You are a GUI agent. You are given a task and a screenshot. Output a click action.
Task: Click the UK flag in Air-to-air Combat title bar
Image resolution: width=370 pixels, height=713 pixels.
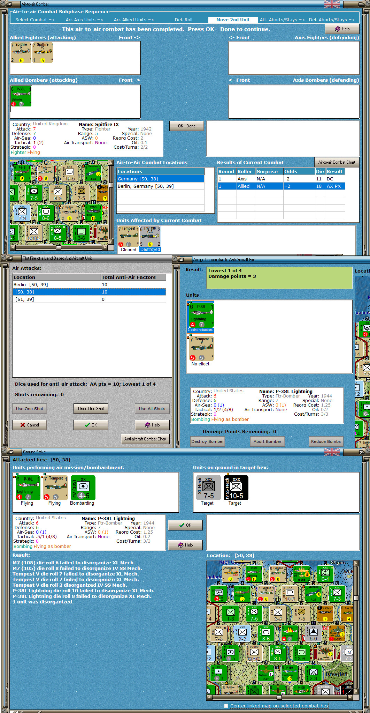pos(332,4)
